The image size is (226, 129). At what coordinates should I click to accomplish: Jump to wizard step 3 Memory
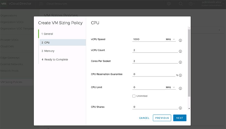pos(48,51)
